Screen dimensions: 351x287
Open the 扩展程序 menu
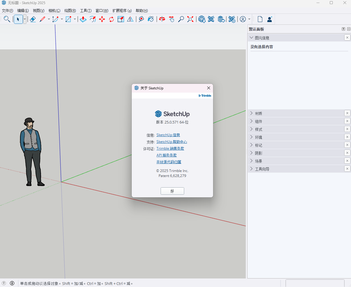[122, 11]
